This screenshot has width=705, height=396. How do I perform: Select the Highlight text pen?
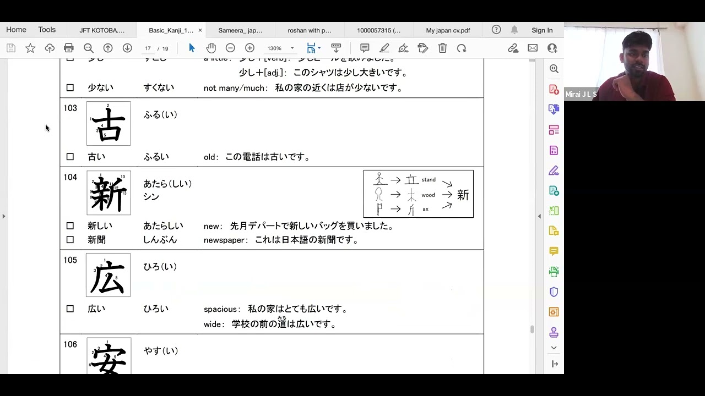pyautogui.click(x=384, y=48)
